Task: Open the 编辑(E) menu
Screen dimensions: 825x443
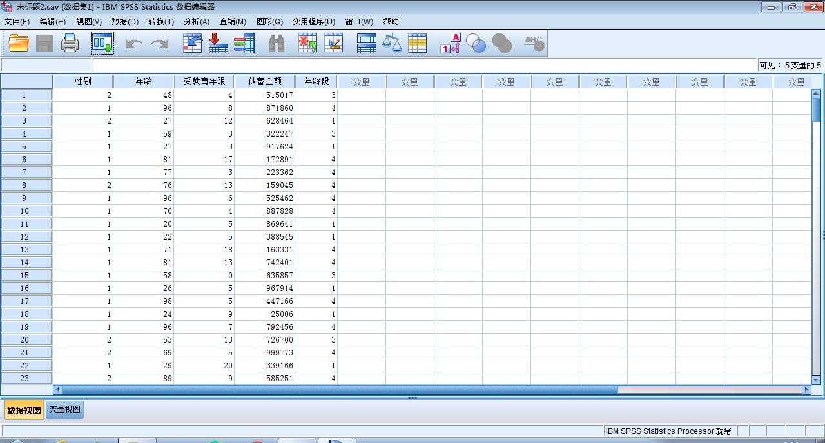Action: [52, 21]
